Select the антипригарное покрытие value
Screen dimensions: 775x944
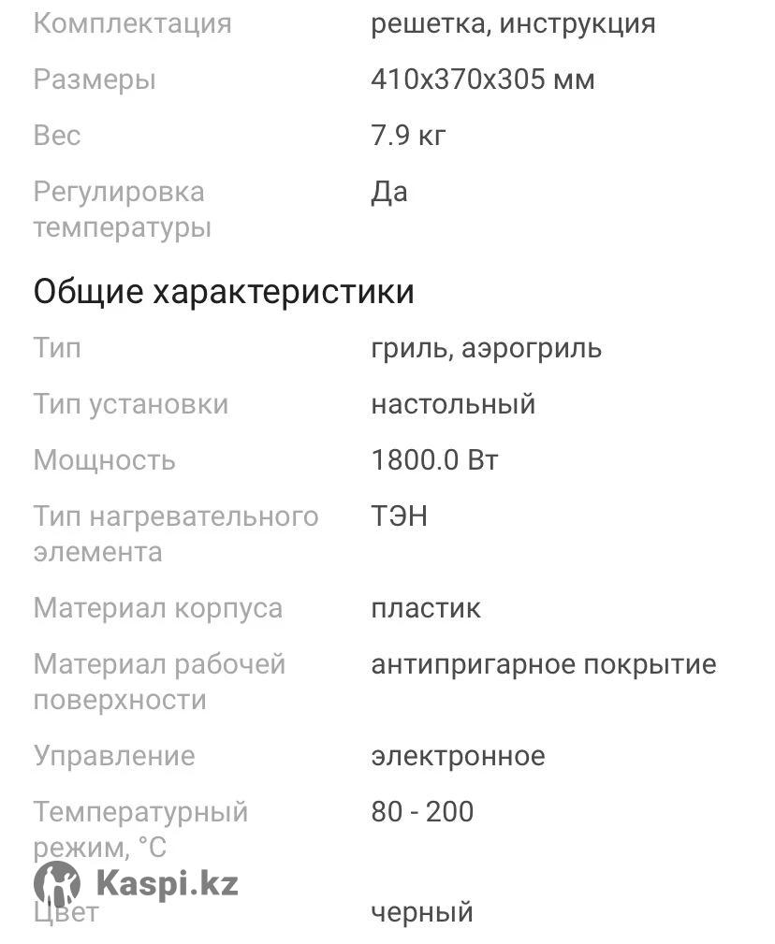[544, 664]
